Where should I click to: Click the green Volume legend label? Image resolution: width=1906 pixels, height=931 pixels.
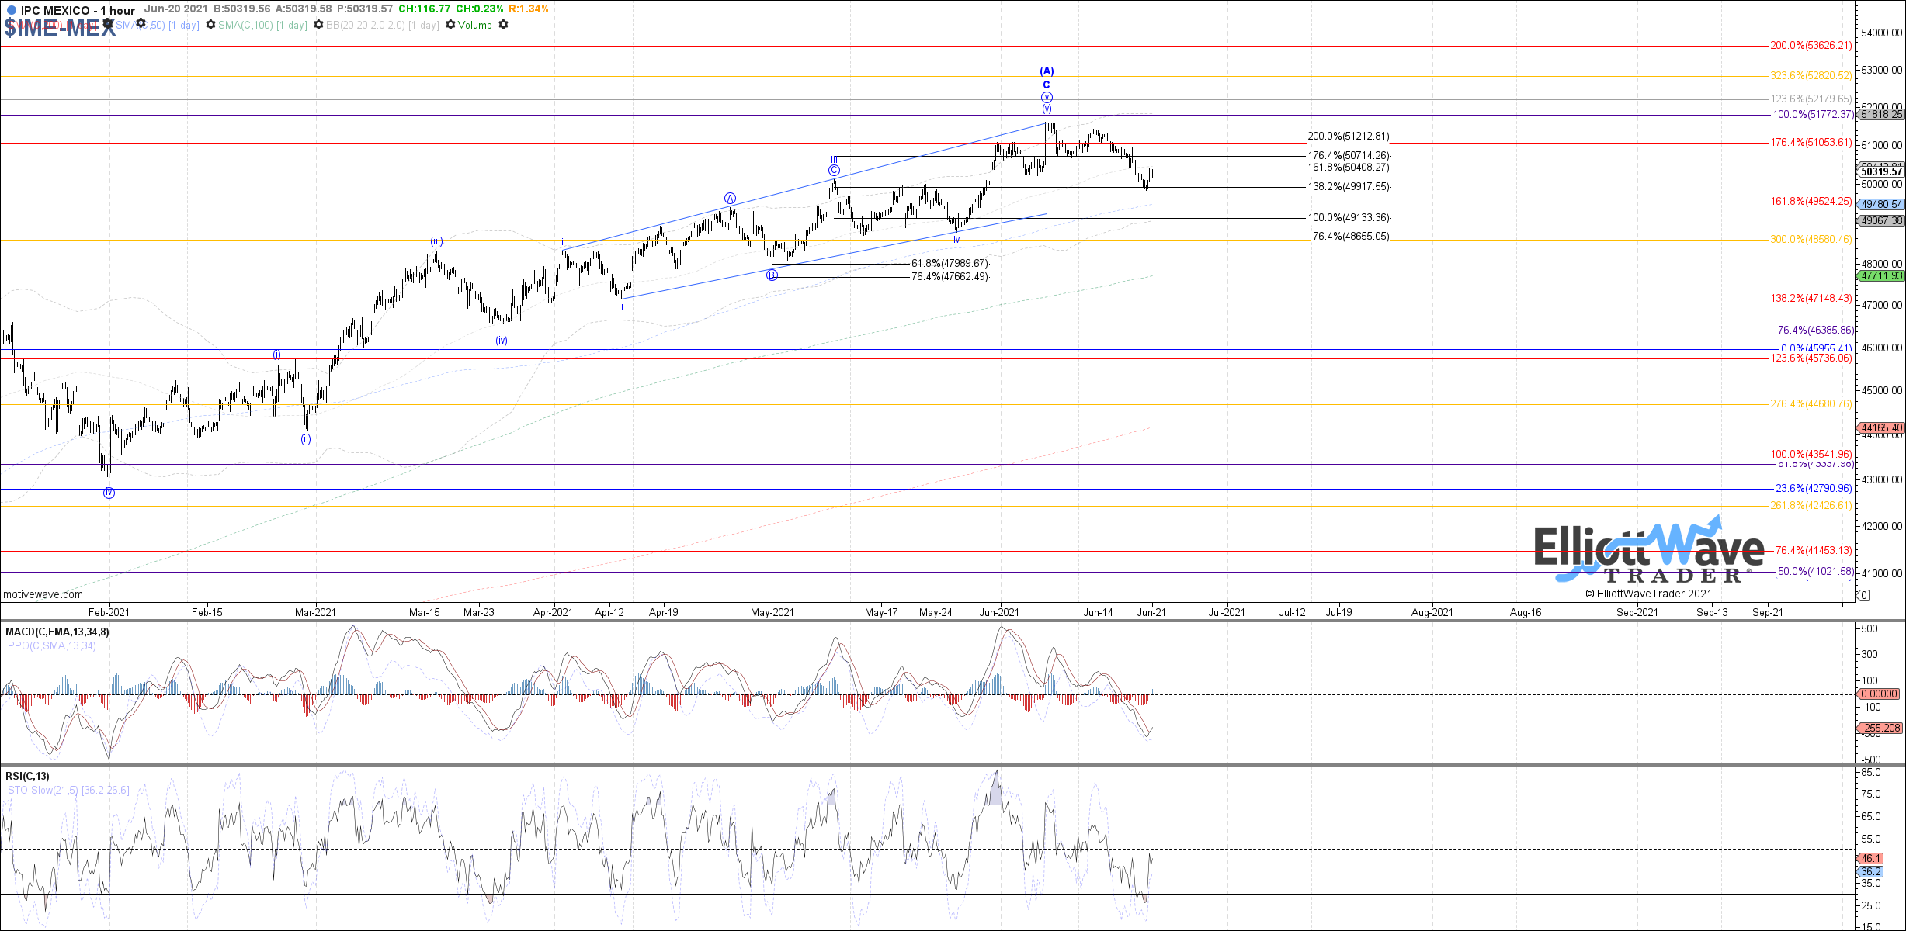[x=475, y=25]
